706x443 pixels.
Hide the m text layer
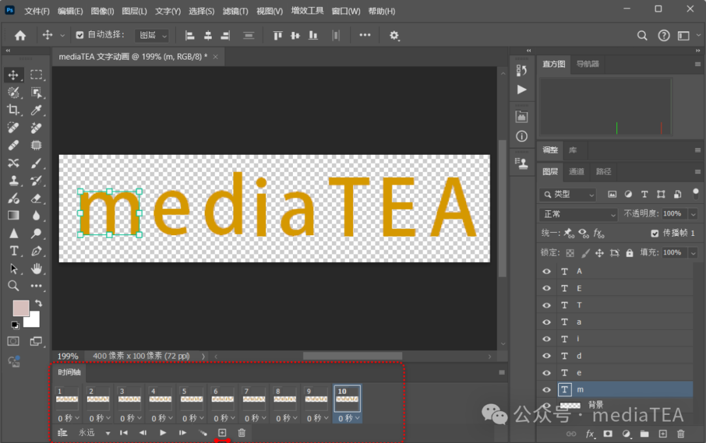[x=546, y=390]
